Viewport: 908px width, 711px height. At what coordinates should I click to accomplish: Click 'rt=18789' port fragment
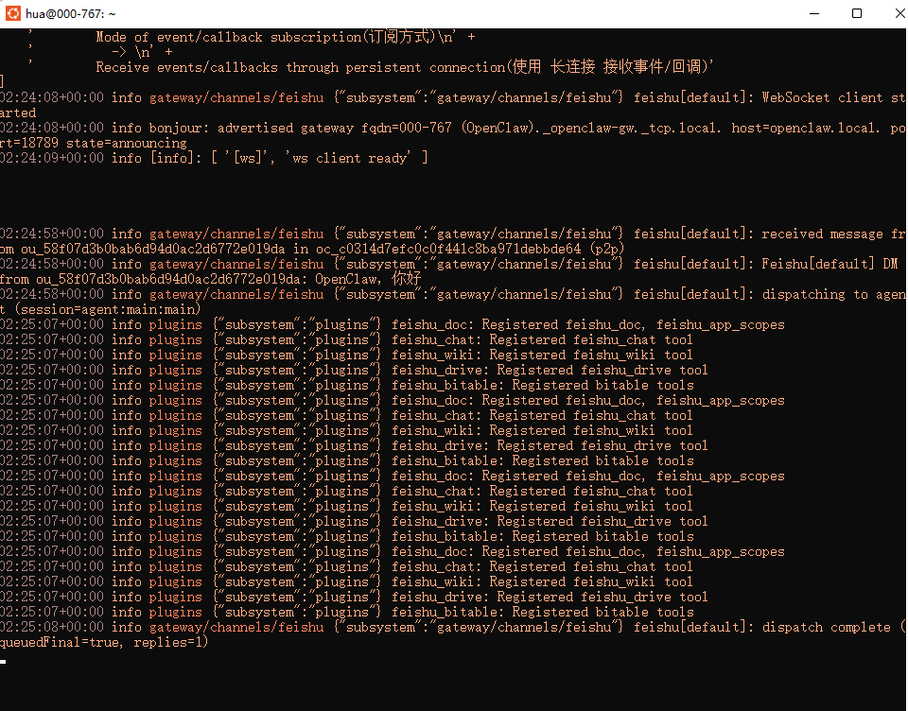coord(29,143)
